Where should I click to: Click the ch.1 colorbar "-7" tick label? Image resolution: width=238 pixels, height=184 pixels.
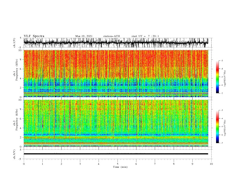coord(222,93)
